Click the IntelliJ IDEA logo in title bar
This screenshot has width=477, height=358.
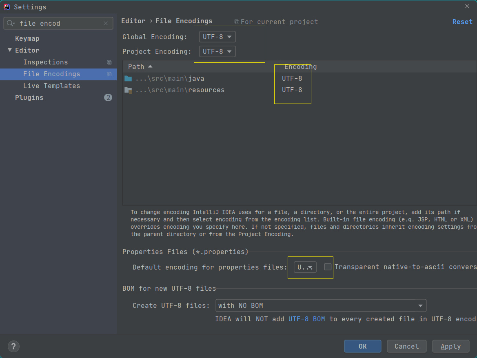[x=7, y=7]
